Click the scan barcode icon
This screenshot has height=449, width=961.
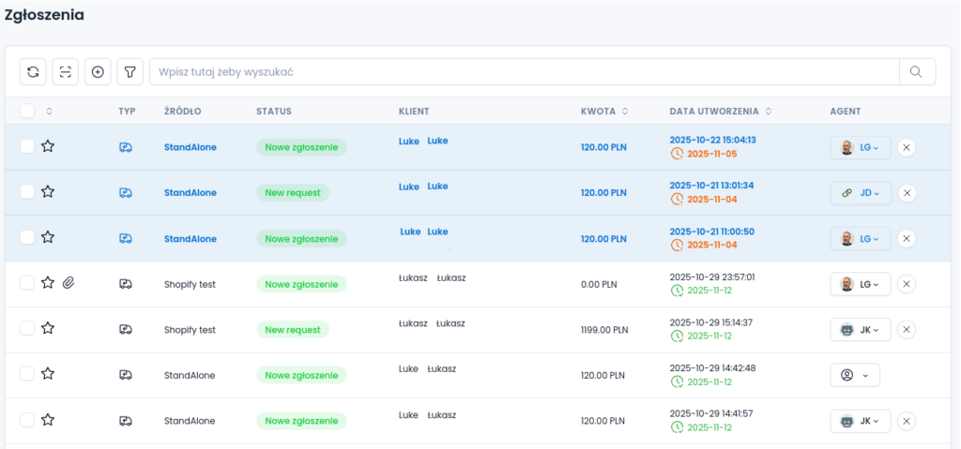coord(66,72)
